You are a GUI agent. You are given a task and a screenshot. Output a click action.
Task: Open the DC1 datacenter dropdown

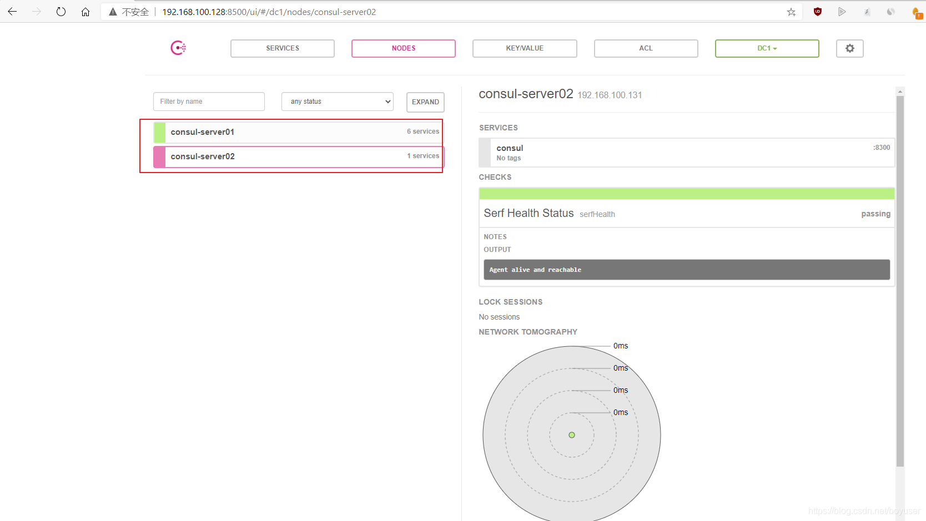pos(767,48)
